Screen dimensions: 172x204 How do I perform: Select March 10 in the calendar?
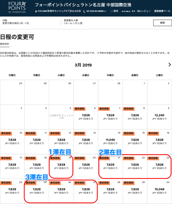12,142
